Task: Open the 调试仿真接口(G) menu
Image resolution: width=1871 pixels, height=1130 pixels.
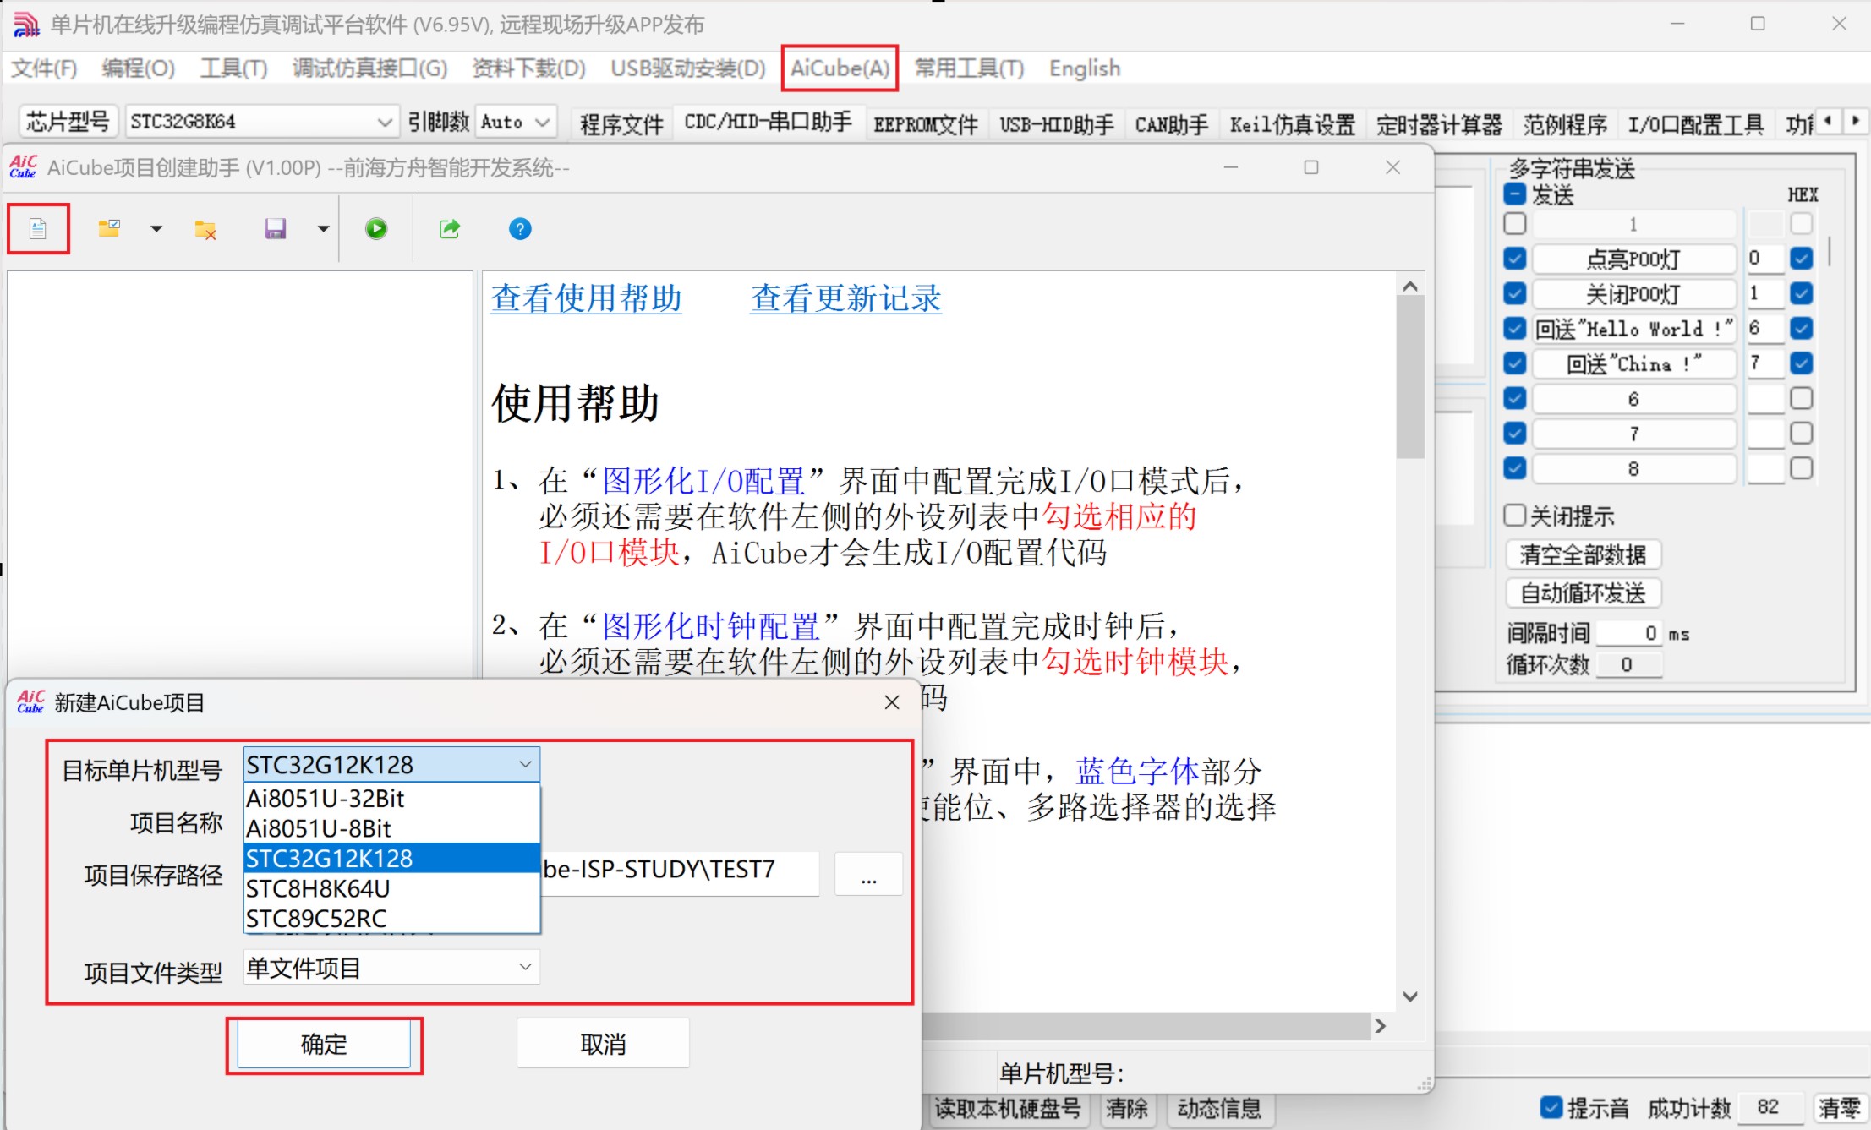Action: click(x=369, y=68)
